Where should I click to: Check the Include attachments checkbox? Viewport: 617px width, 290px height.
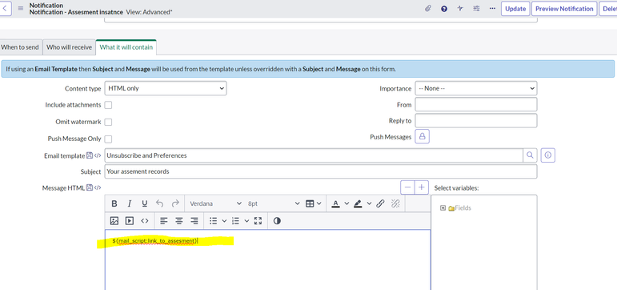point(108,105)
